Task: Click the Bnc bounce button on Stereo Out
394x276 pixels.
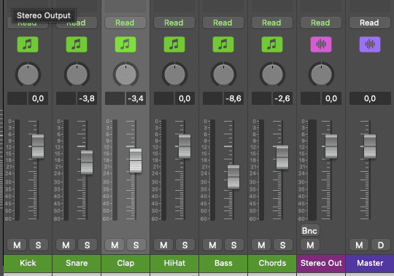Action: [x=310, y=231]
